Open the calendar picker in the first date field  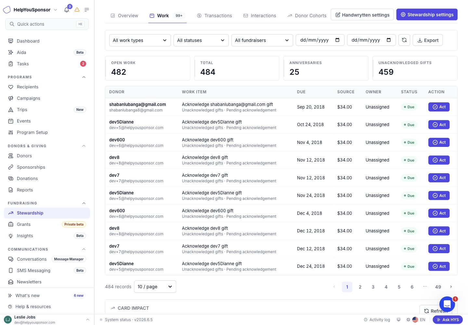pyautogui.click(x=337, y=40)
